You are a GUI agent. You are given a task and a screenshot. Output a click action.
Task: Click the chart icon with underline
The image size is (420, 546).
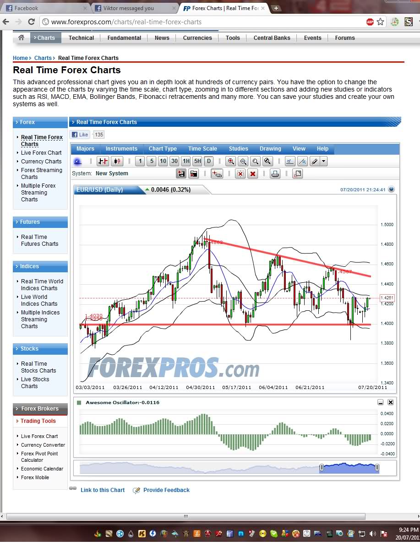[x=290, y=161]
